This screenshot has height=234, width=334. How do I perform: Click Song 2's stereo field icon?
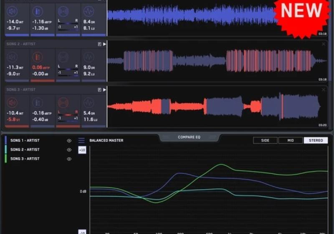63,57
